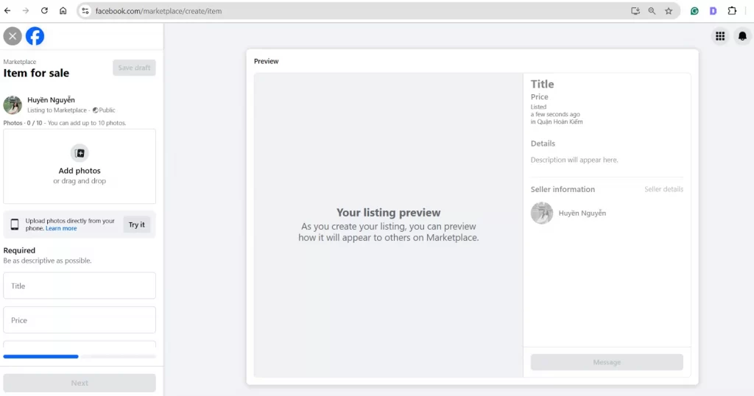Viewport: 754px width, 396px height.
Task: Reload the current page
Action: [x=44, y=10]
